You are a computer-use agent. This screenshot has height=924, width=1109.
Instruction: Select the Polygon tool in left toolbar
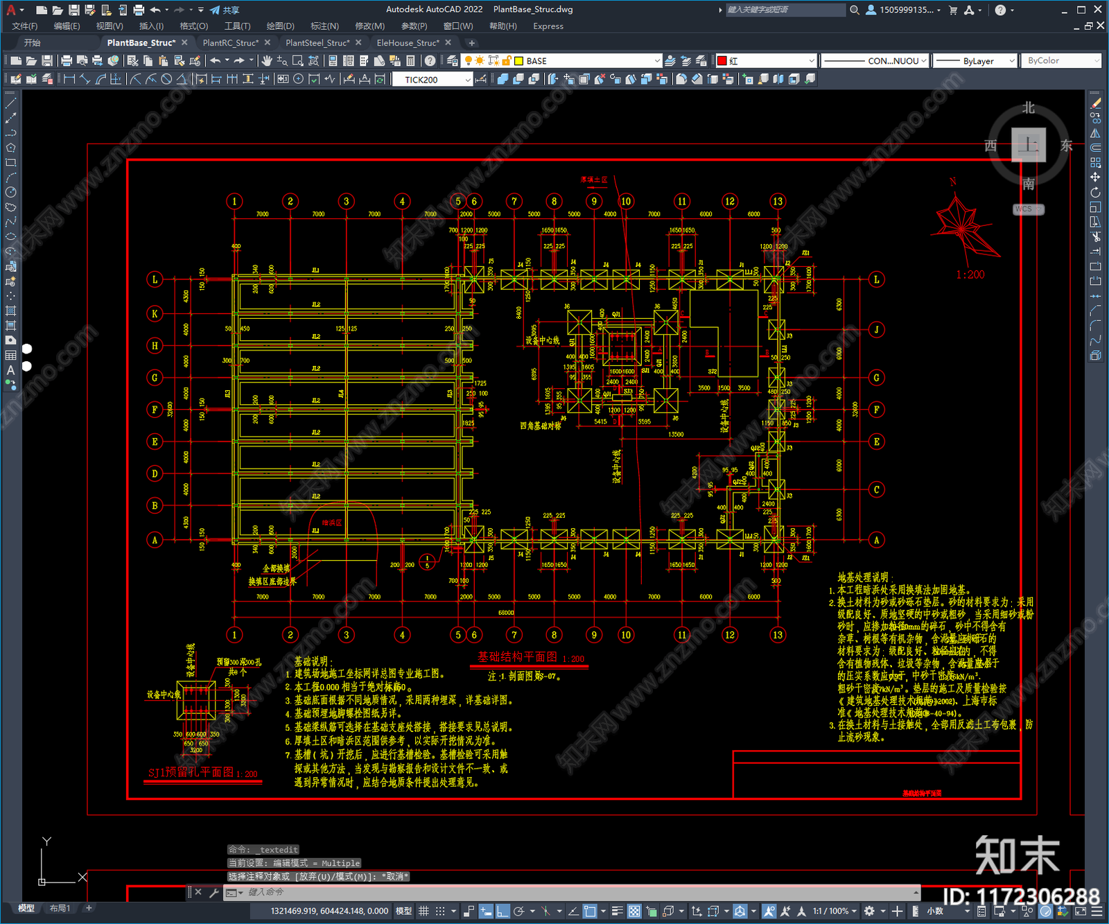[10, 148]
